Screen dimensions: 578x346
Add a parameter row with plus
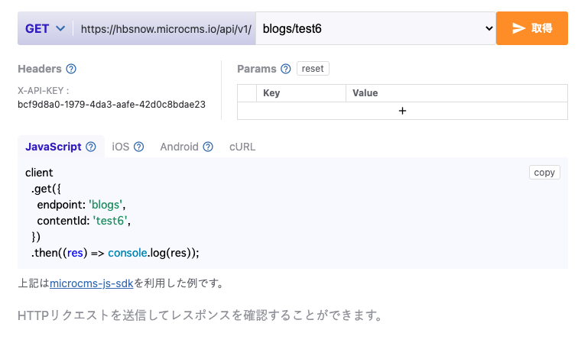click(402, 111)
